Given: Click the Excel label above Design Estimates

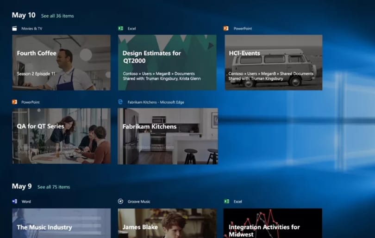Looking at the screenshot, I should tap(132, 29).
